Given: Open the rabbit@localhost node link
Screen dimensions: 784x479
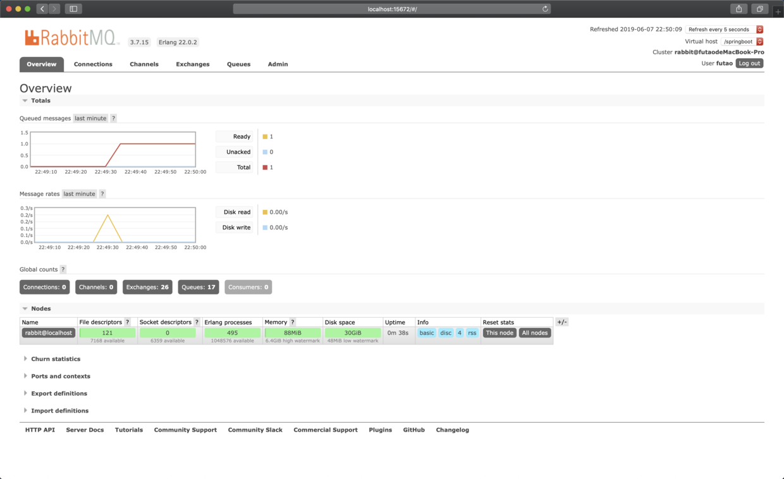Looking at the screenshot, I should [48, 333].
